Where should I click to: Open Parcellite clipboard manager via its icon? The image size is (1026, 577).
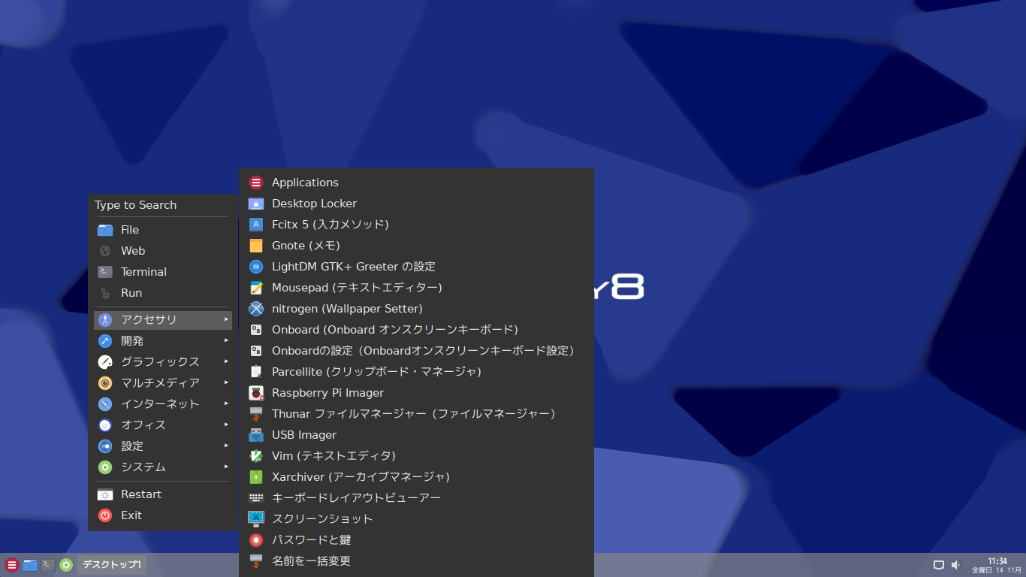coord(256,372)
